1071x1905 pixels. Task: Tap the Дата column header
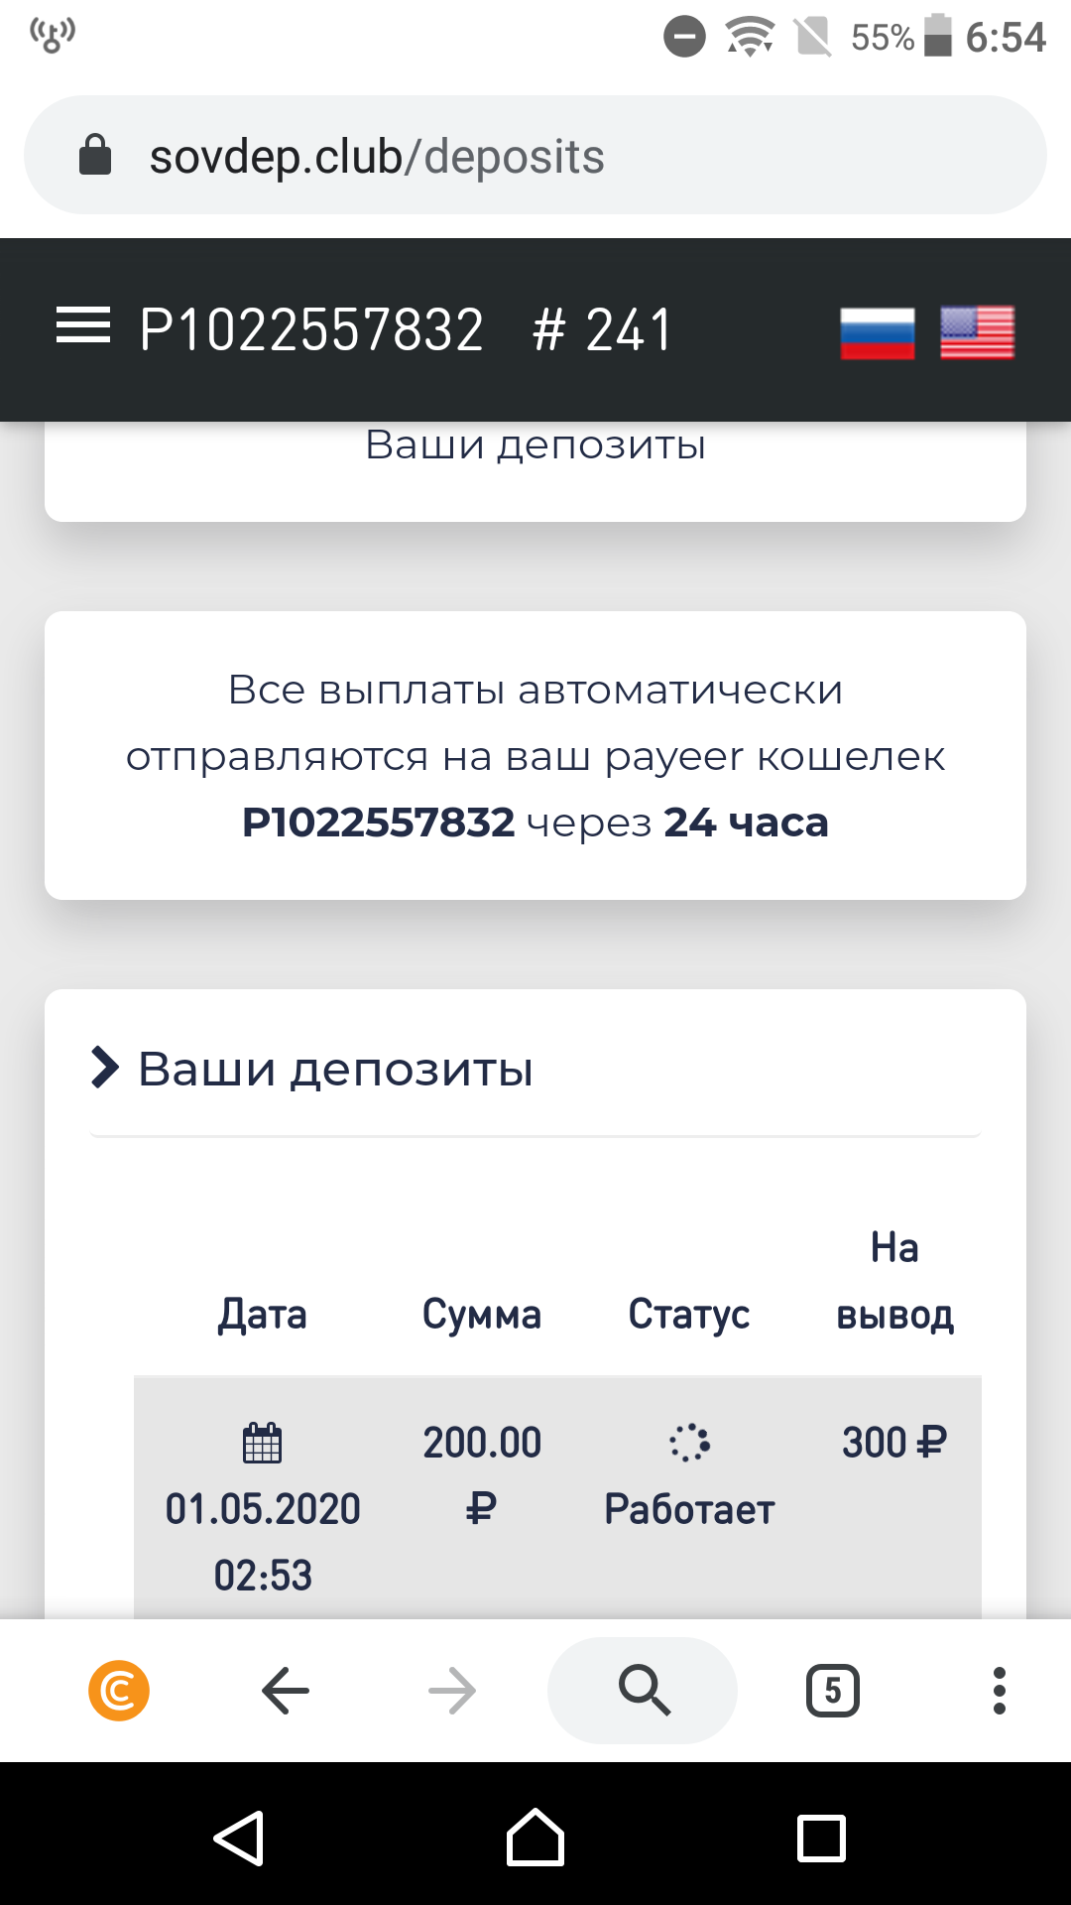coord(263,1314)
